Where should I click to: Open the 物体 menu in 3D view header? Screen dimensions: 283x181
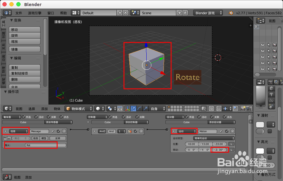tap(57, 109)
